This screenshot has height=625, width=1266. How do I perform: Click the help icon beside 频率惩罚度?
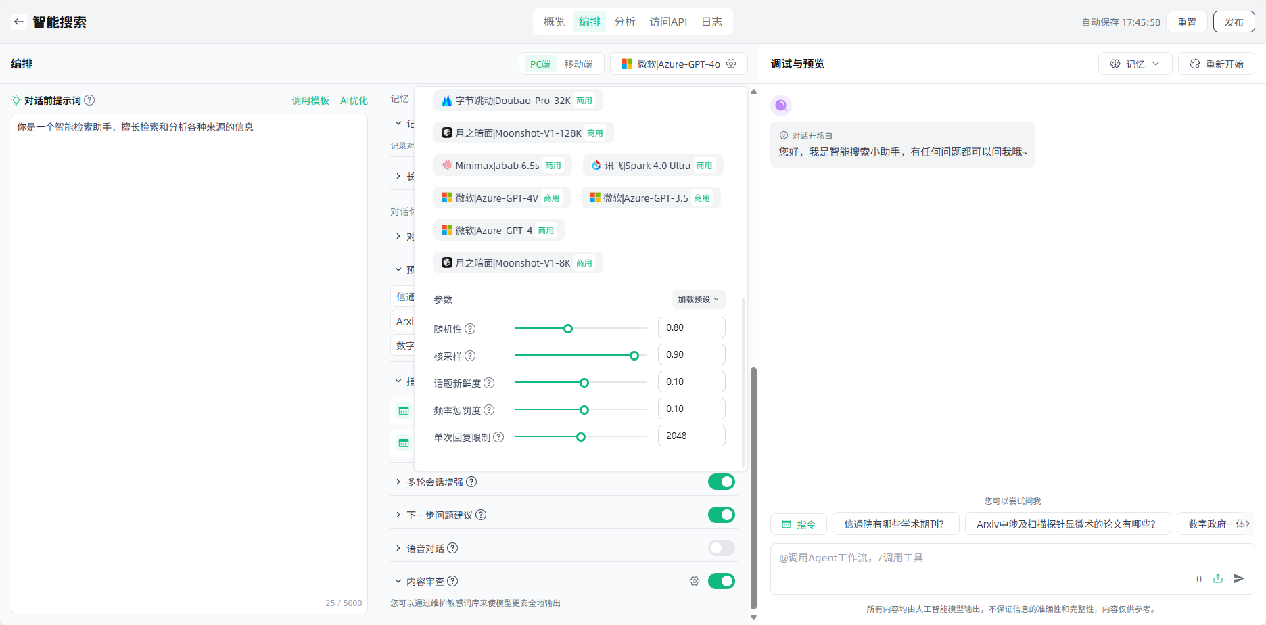coord(489,410)
